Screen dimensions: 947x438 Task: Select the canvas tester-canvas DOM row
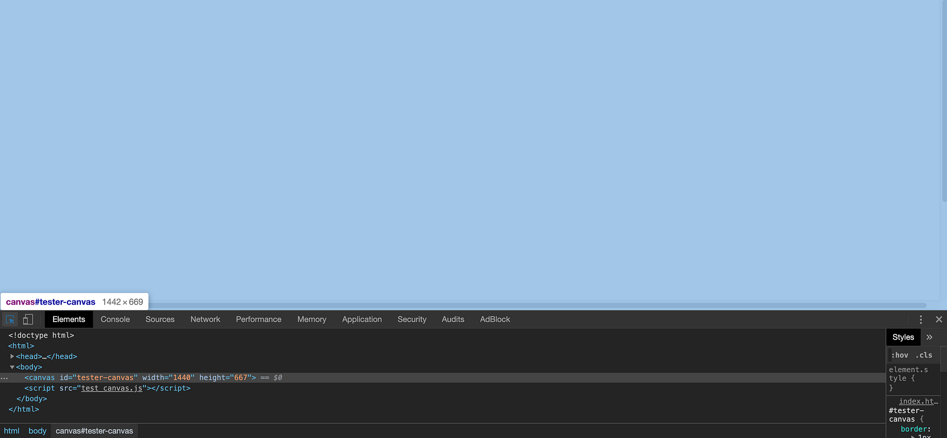click(x=443, y=378)
